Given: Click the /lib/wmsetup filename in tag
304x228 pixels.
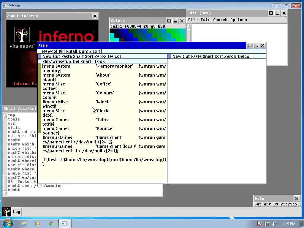Looking at the screenshot, I should click(57, 61).
